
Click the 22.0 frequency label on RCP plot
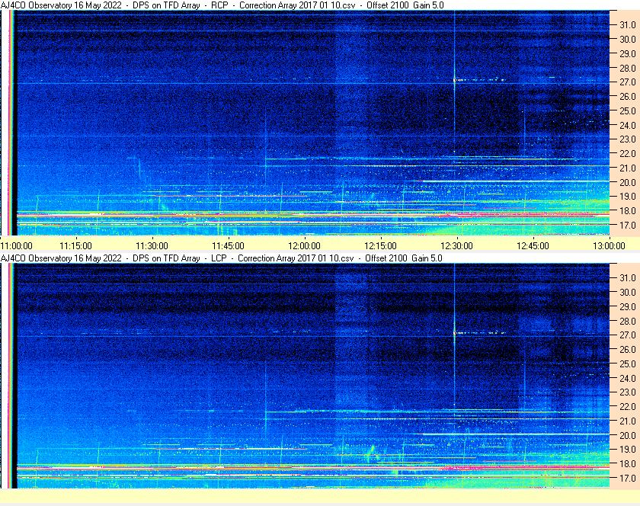628,154
